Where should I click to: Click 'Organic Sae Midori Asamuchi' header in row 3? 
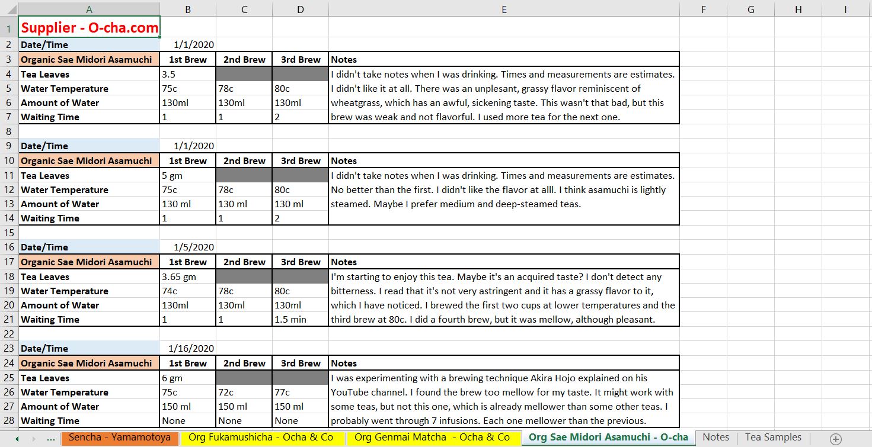[x=89, y=59]
